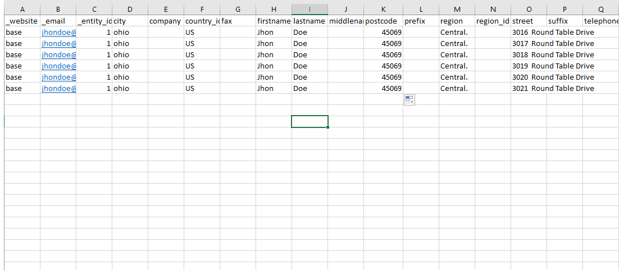Click the firstname header cell

274,21
